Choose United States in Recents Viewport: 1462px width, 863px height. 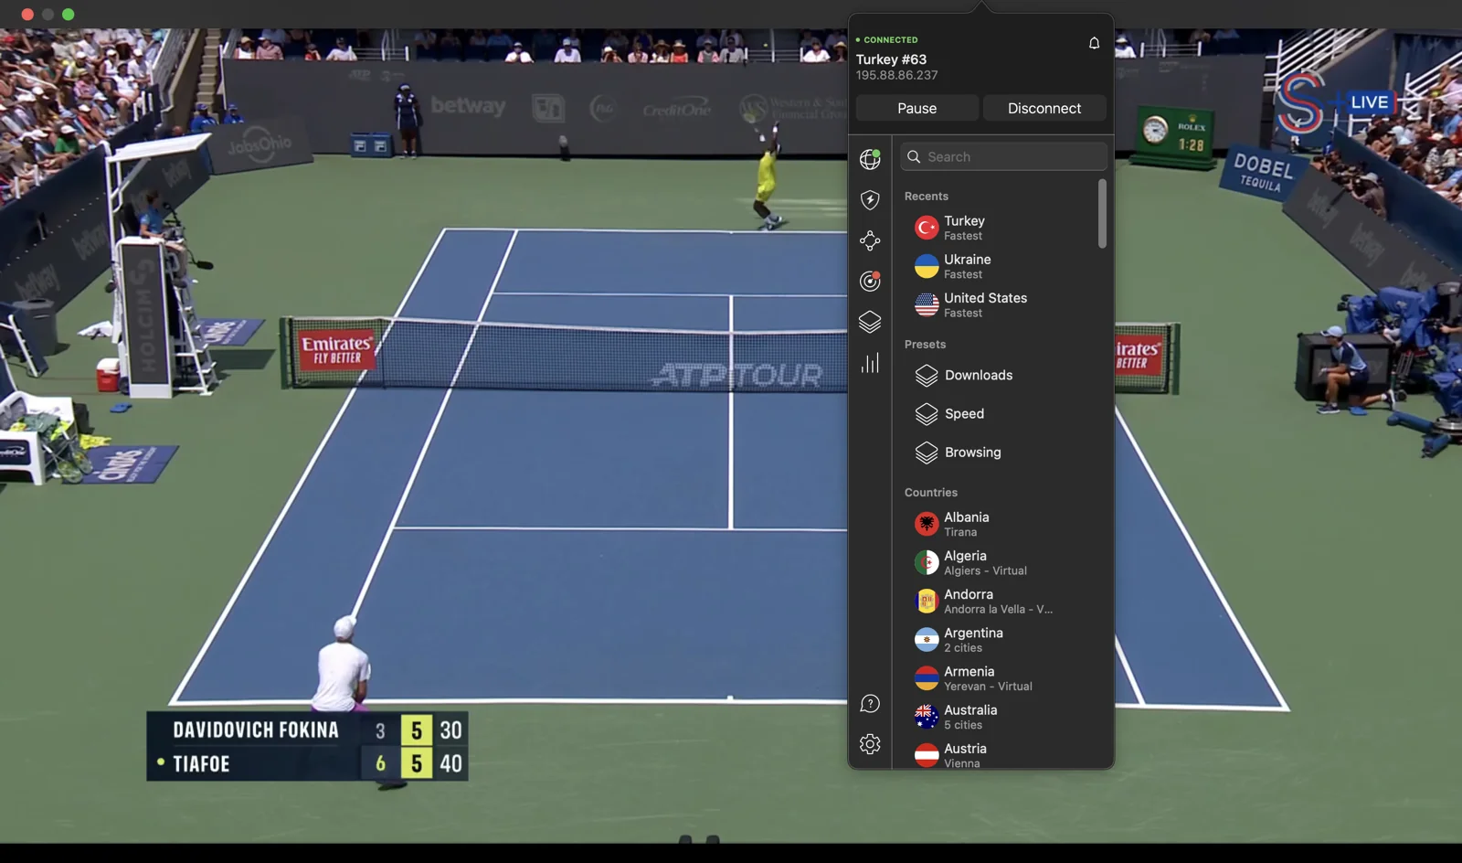point(985,304)
